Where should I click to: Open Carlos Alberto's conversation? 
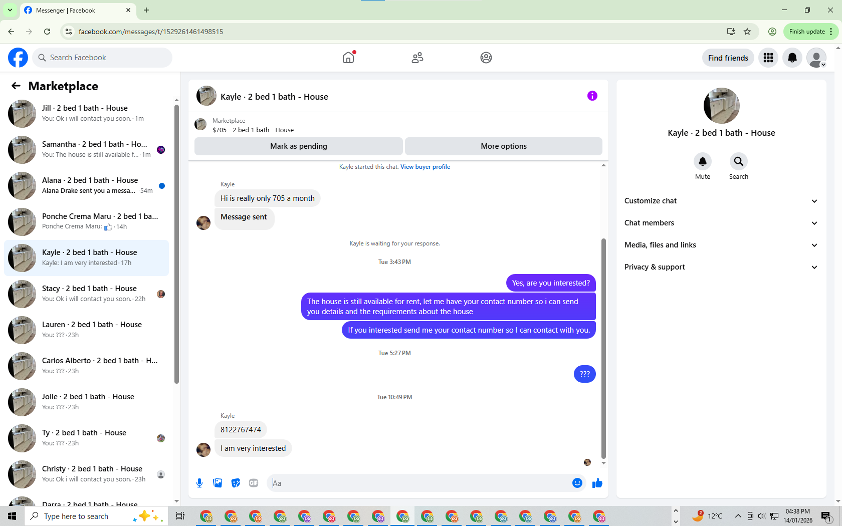click(86, 366)
